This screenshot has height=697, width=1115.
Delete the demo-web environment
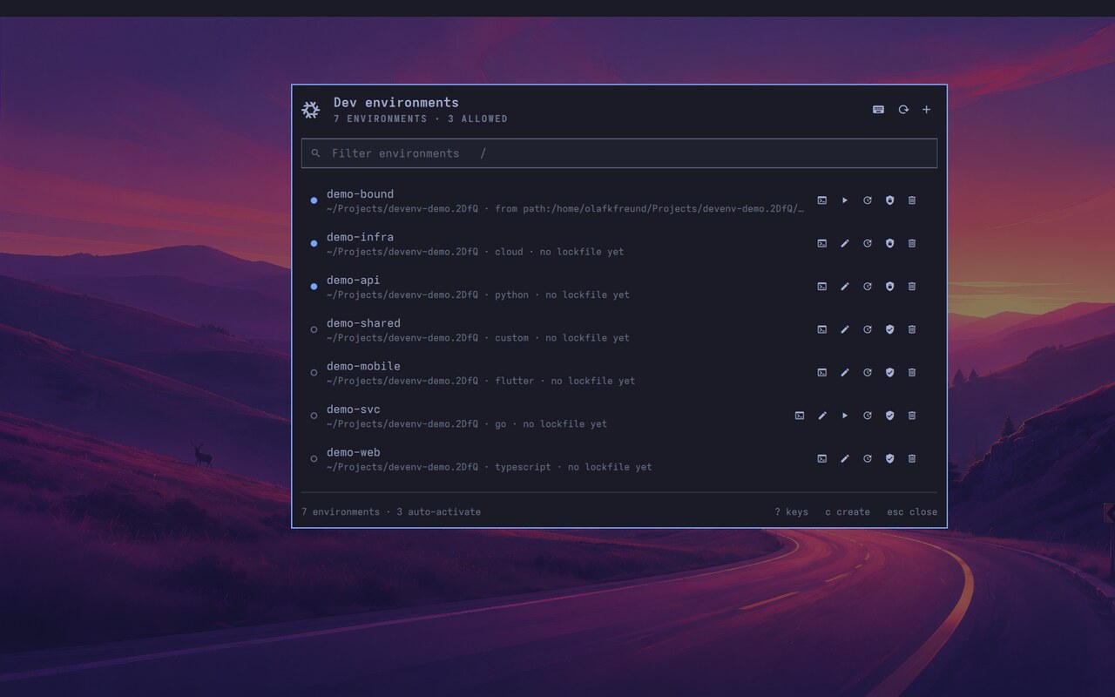(912, 459)
